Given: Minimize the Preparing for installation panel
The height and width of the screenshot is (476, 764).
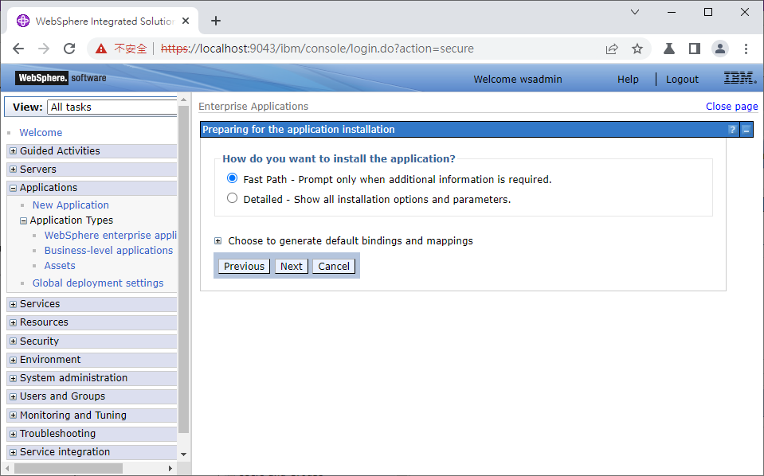Looking at the screenshot, I should (746, 130).
